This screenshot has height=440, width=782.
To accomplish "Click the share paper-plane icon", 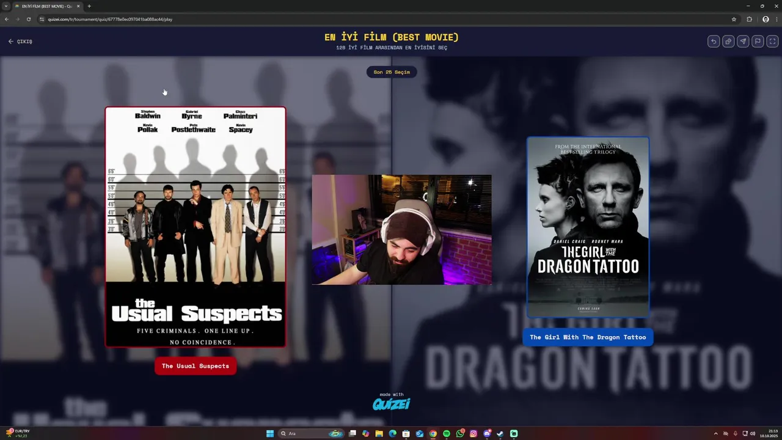I will click(x=743, y=42).
